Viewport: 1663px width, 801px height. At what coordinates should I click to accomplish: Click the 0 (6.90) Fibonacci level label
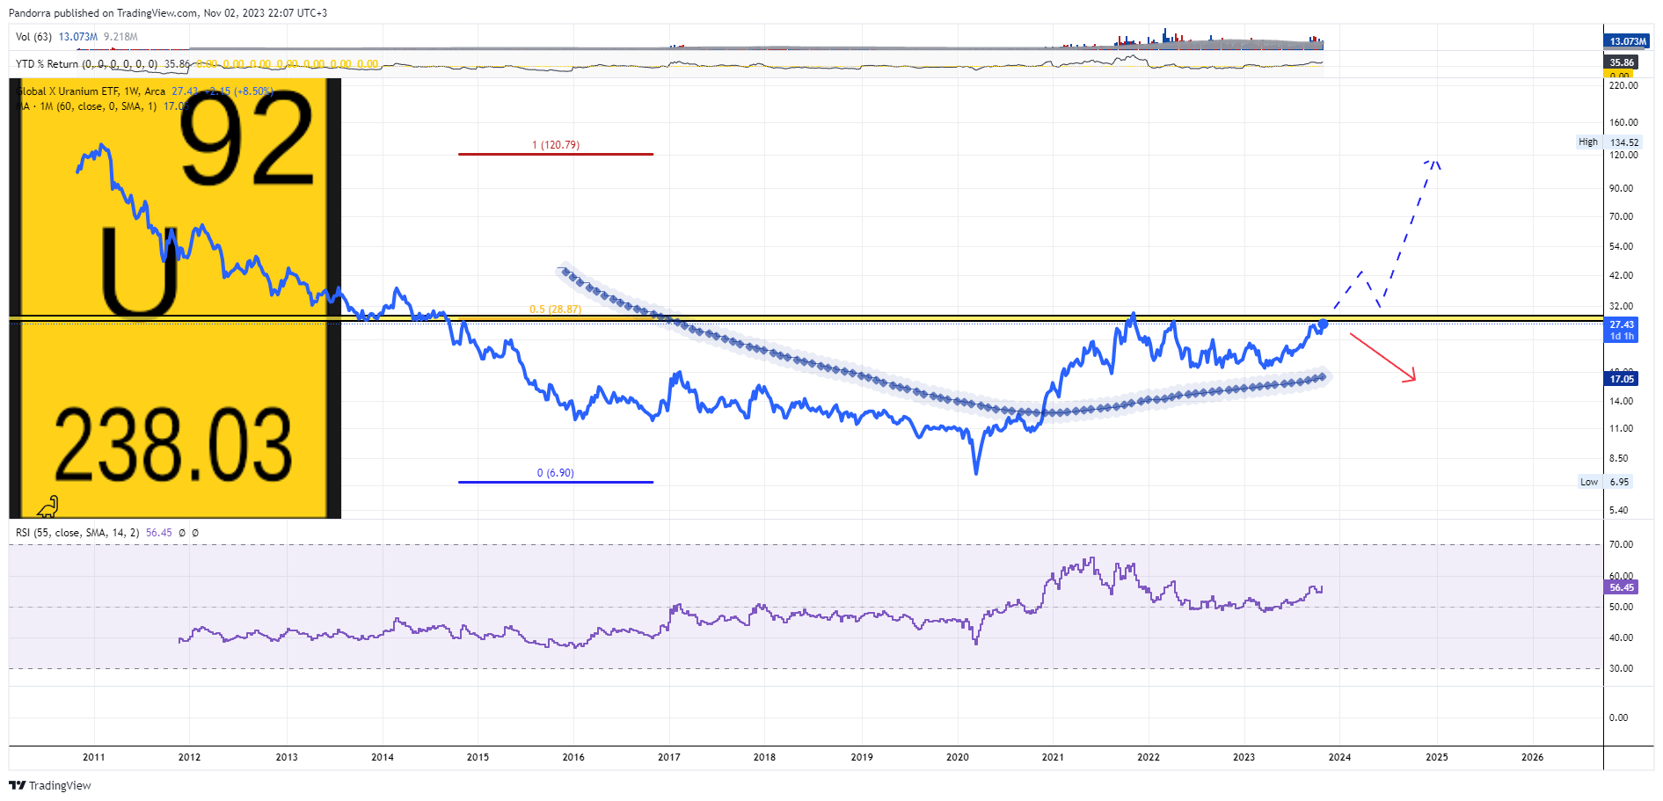pos(556,473)
